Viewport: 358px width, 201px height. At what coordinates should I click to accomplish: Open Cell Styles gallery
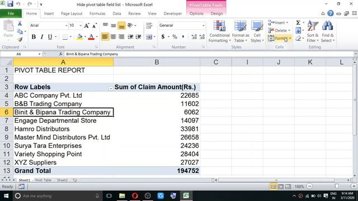(x=257, y=31)
